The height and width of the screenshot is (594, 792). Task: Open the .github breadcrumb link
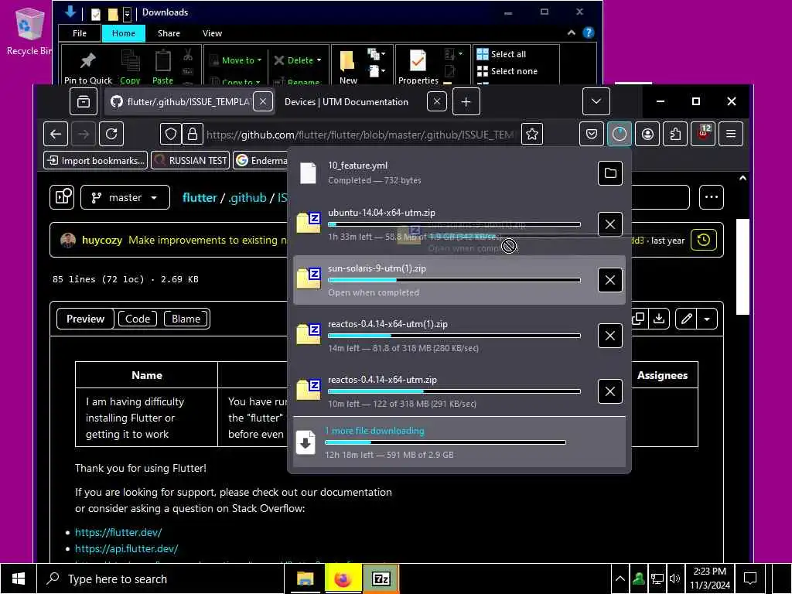pyautogui.click(x=247, y=197)
